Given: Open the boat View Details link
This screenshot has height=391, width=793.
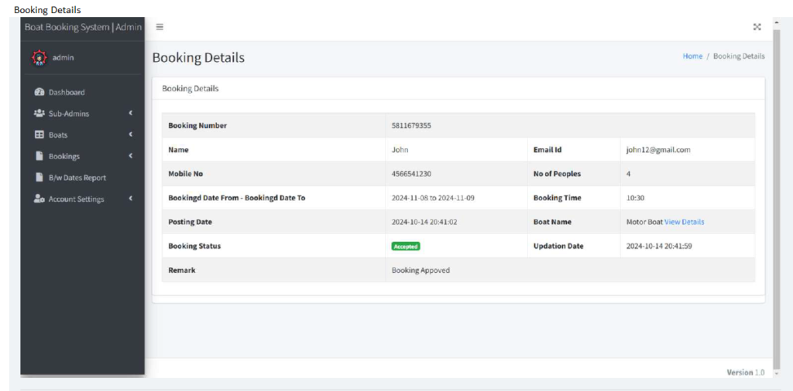Looking at the screenshot, I should coord(685,222).
